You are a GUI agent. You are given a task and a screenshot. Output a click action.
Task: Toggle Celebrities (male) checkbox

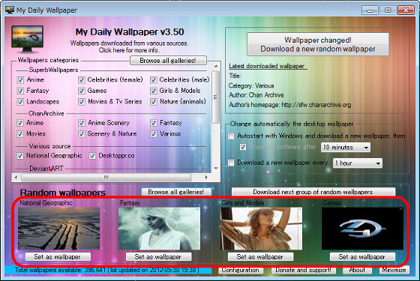[x=154, y=79]
